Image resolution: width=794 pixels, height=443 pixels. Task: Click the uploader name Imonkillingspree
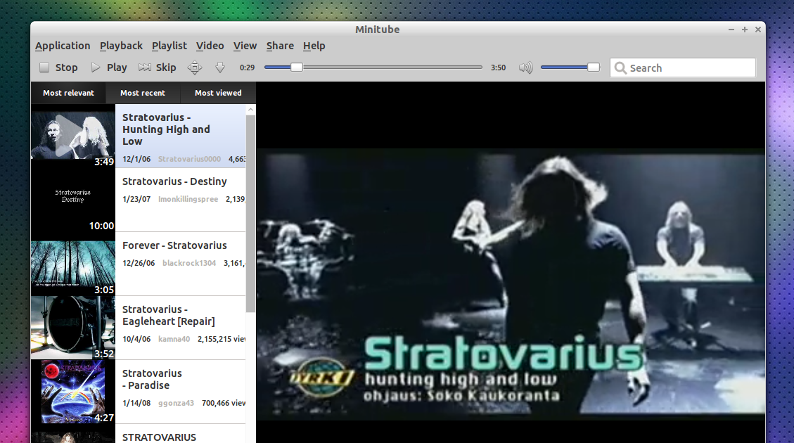coord(188,199)
